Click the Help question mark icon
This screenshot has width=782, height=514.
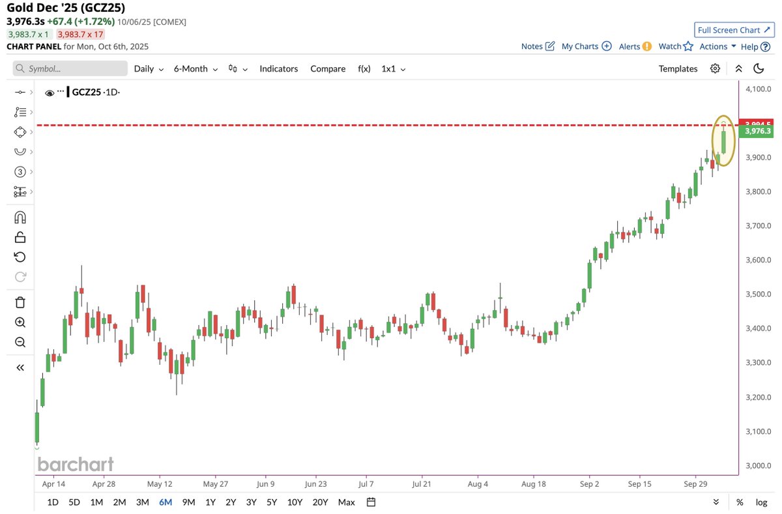click(x=765, y=46)
